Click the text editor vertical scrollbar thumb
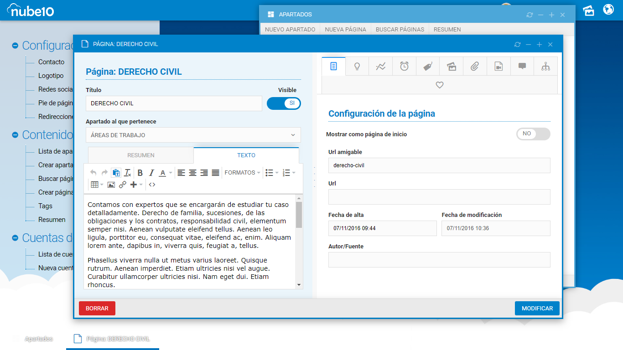The image size is (623, 350). tap(299, 214)
